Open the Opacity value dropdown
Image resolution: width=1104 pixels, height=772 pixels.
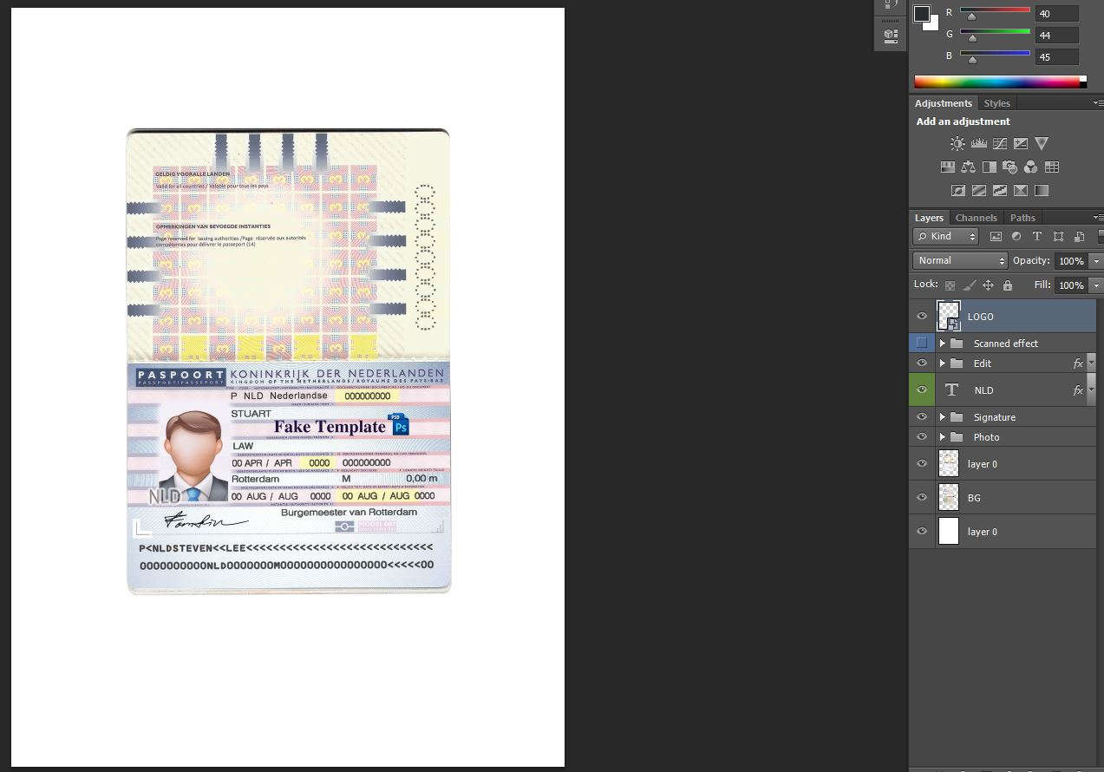click(1095, 260)
